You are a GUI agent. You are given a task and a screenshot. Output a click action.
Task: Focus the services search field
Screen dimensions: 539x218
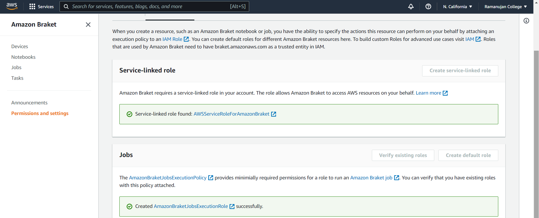[154, 6]
